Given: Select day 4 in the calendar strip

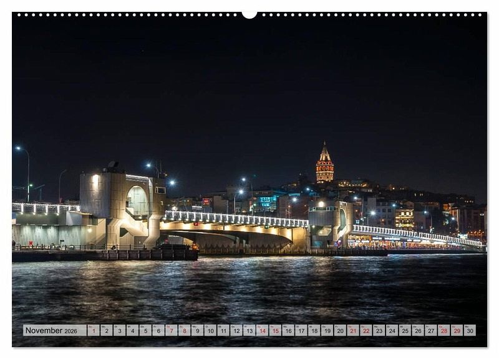Looking at the screenshot, I should [132, 330].
